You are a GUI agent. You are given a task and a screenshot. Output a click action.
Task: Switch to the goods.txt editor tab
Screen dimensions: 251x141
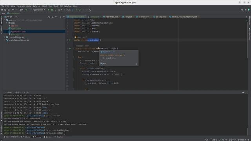95,16
